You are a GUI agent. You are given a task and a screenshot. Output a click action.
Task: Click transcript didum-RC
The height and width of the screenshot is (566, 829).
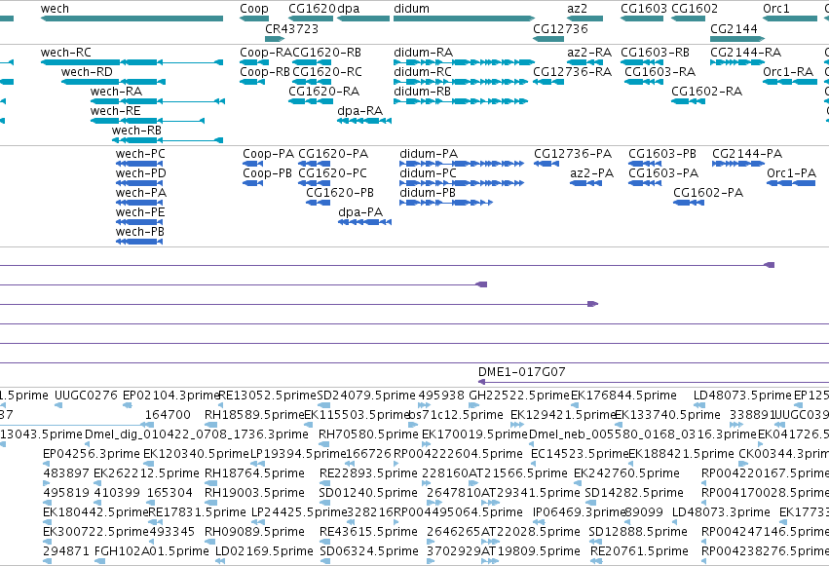461,82
